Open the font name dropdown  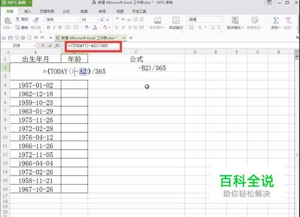point(79,20)
